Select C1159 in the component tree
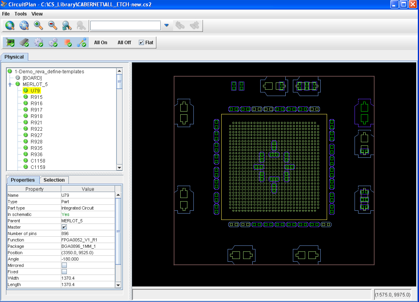 click(x=38, y=167)
